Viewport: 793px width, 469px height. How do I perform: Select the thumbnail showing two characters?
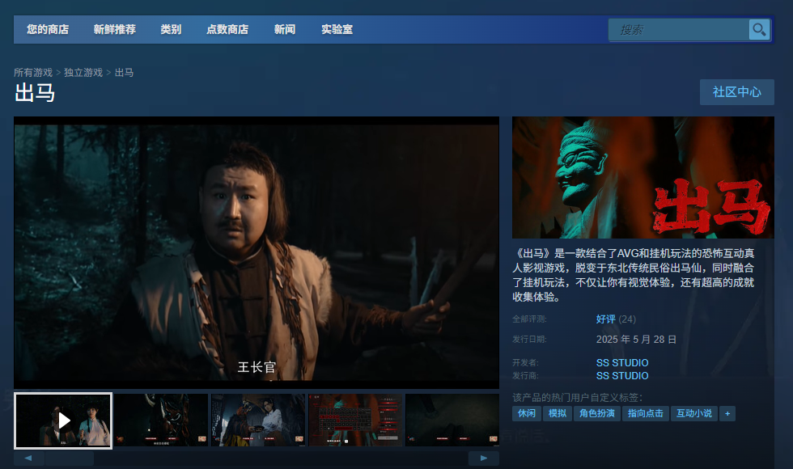coord(258,420)
